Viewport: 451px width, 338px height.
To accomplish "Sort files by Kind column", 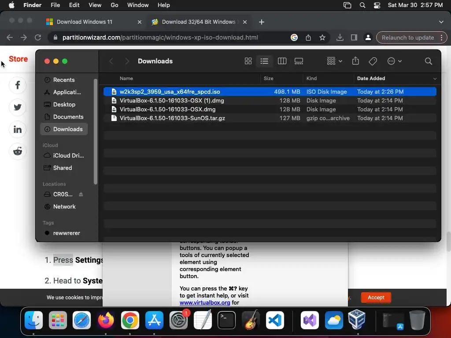I will pos(311,78).
